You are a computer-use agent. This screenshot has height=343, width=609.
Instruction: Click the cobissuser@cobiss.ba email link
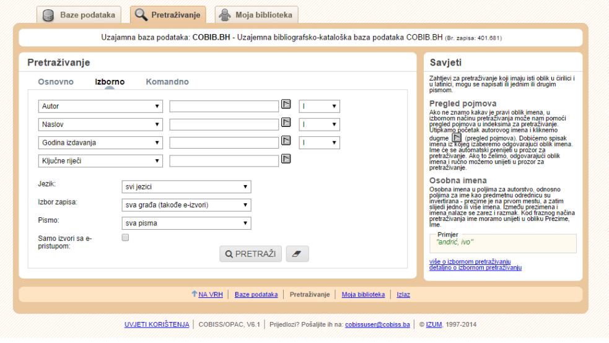(377, 324)
